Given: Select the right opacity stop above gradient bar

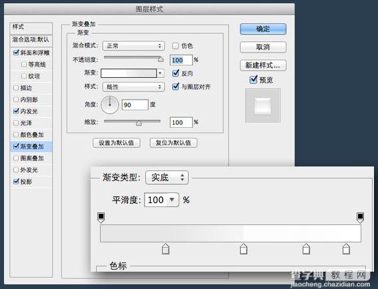Looking at the screenshot, I should tap(360, 218).
